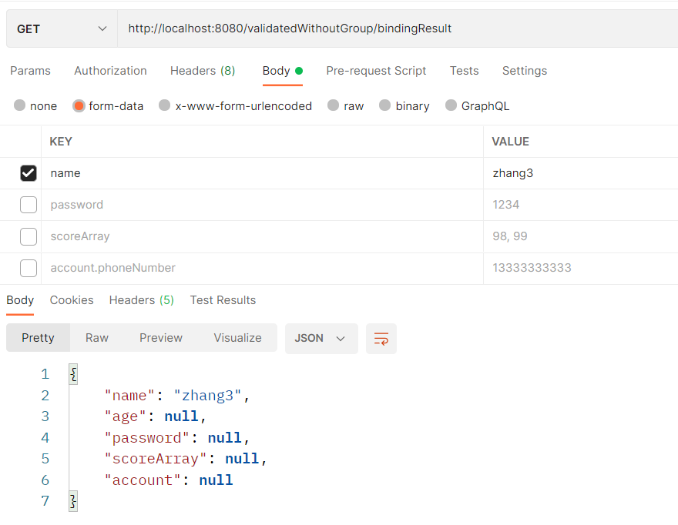
Task: Uncheck the name row checkbox
Action: coord(29,173)
